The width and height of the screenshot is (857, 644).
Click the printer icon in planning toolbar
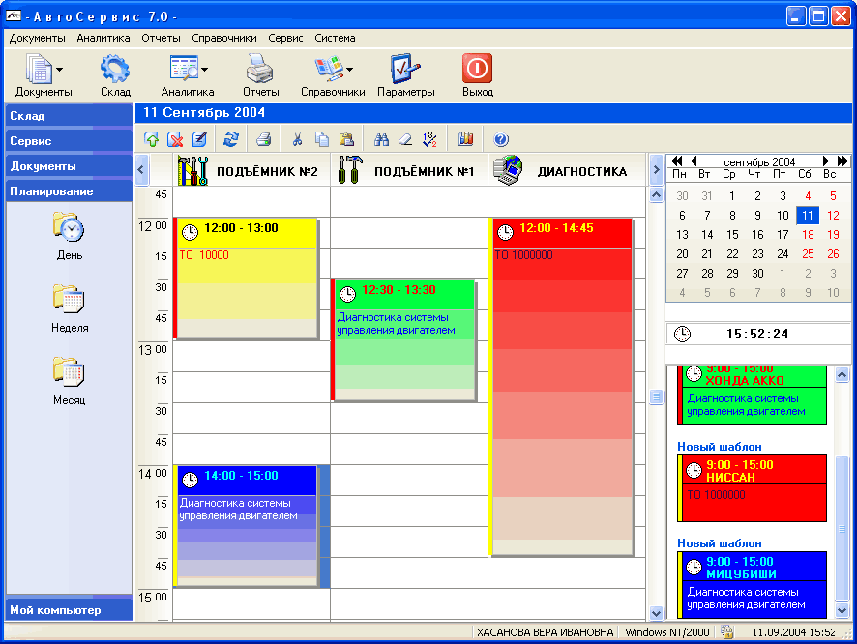point(263,139)
